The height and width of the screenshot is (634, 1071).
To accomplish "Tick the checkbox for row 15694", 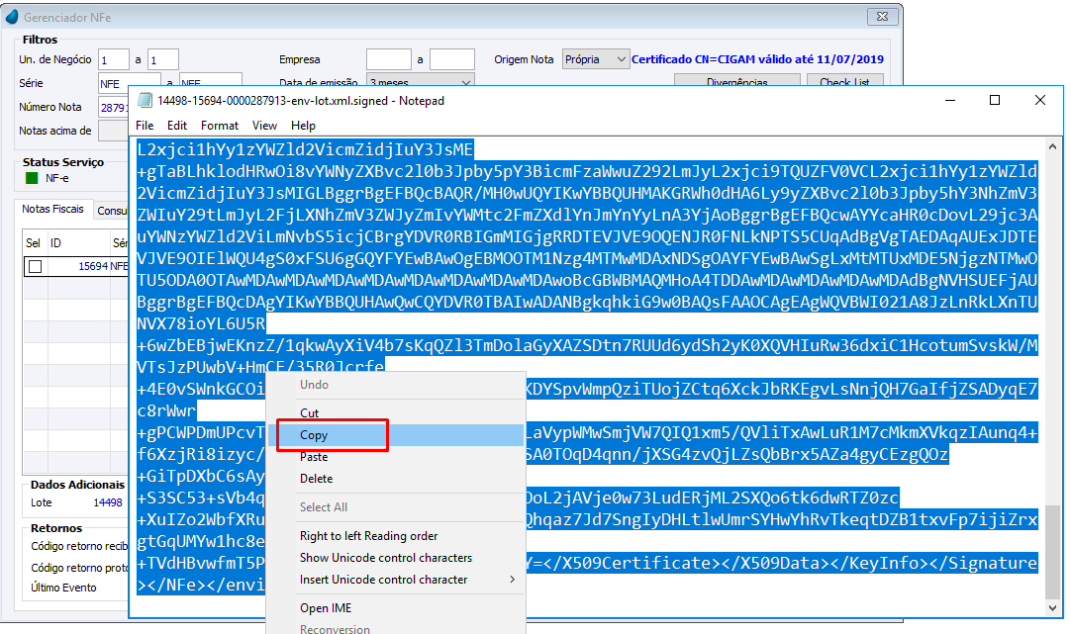I will pos(35,267).
